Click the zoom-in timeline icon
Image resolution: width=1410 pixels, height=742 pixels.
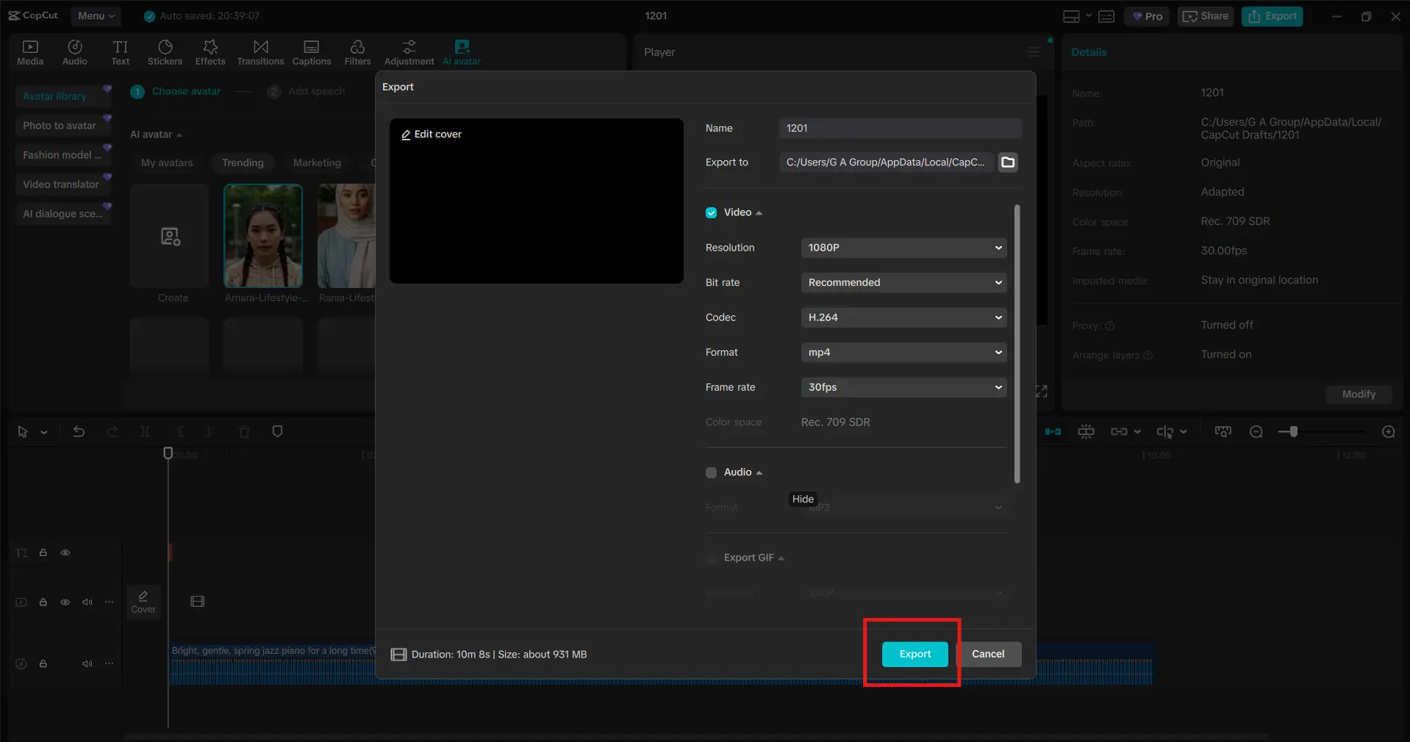(1388, 432)
